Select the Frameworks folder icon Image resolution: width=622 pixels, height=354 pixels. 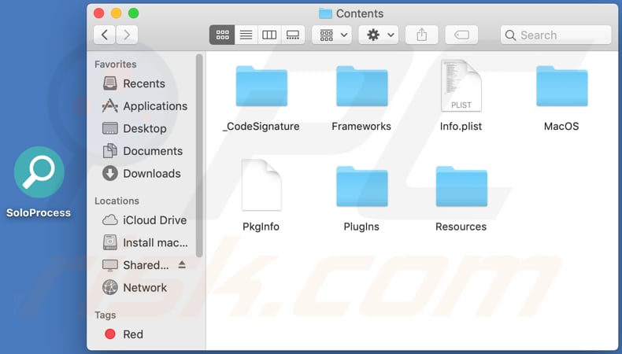[361, 87]
